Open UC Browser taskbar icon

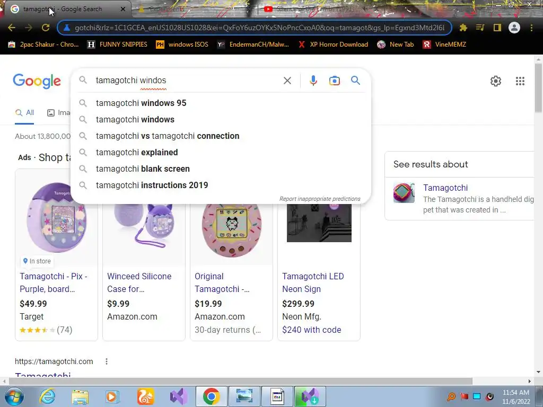(146, 396)
